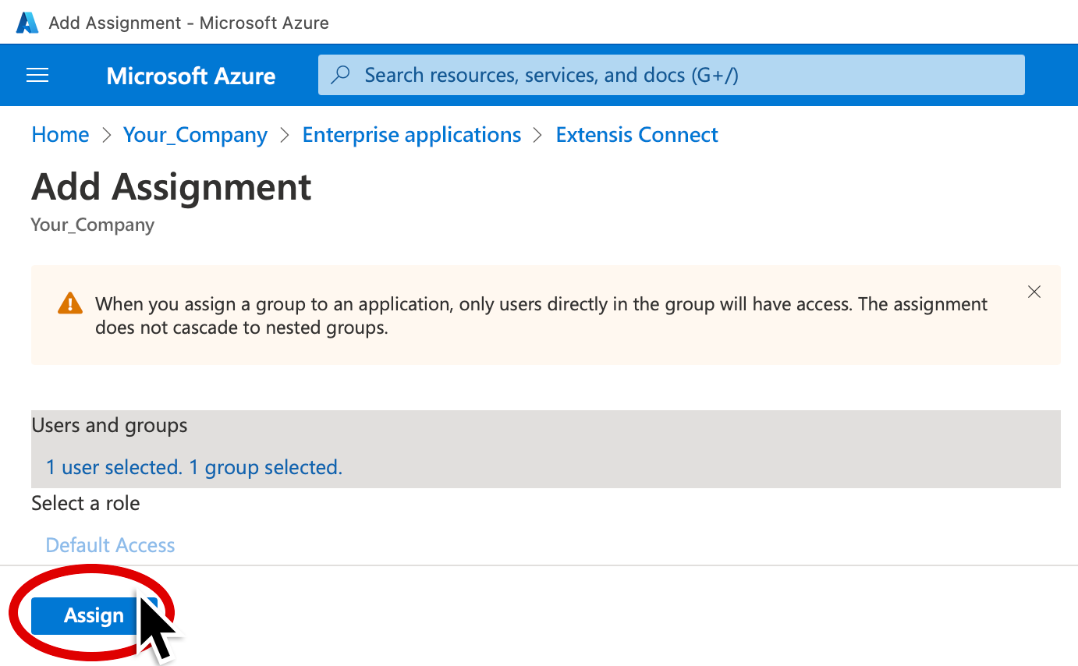Click the search magnifier icon
This screenshot has width=1078, height=666.
pyautogui.click(x=341, y=75)
